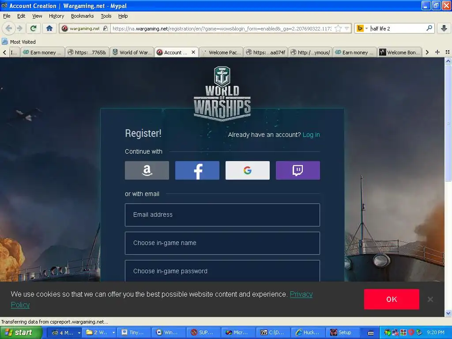This screenshot has width=452, height=339.
Task: Open the File menu
Action: coord(7,16)
